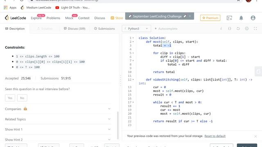Click the Premium button

coord(210,18)
